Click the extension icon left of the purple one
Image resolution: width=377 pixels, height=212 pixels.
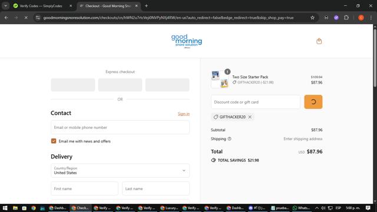point(326,18)
